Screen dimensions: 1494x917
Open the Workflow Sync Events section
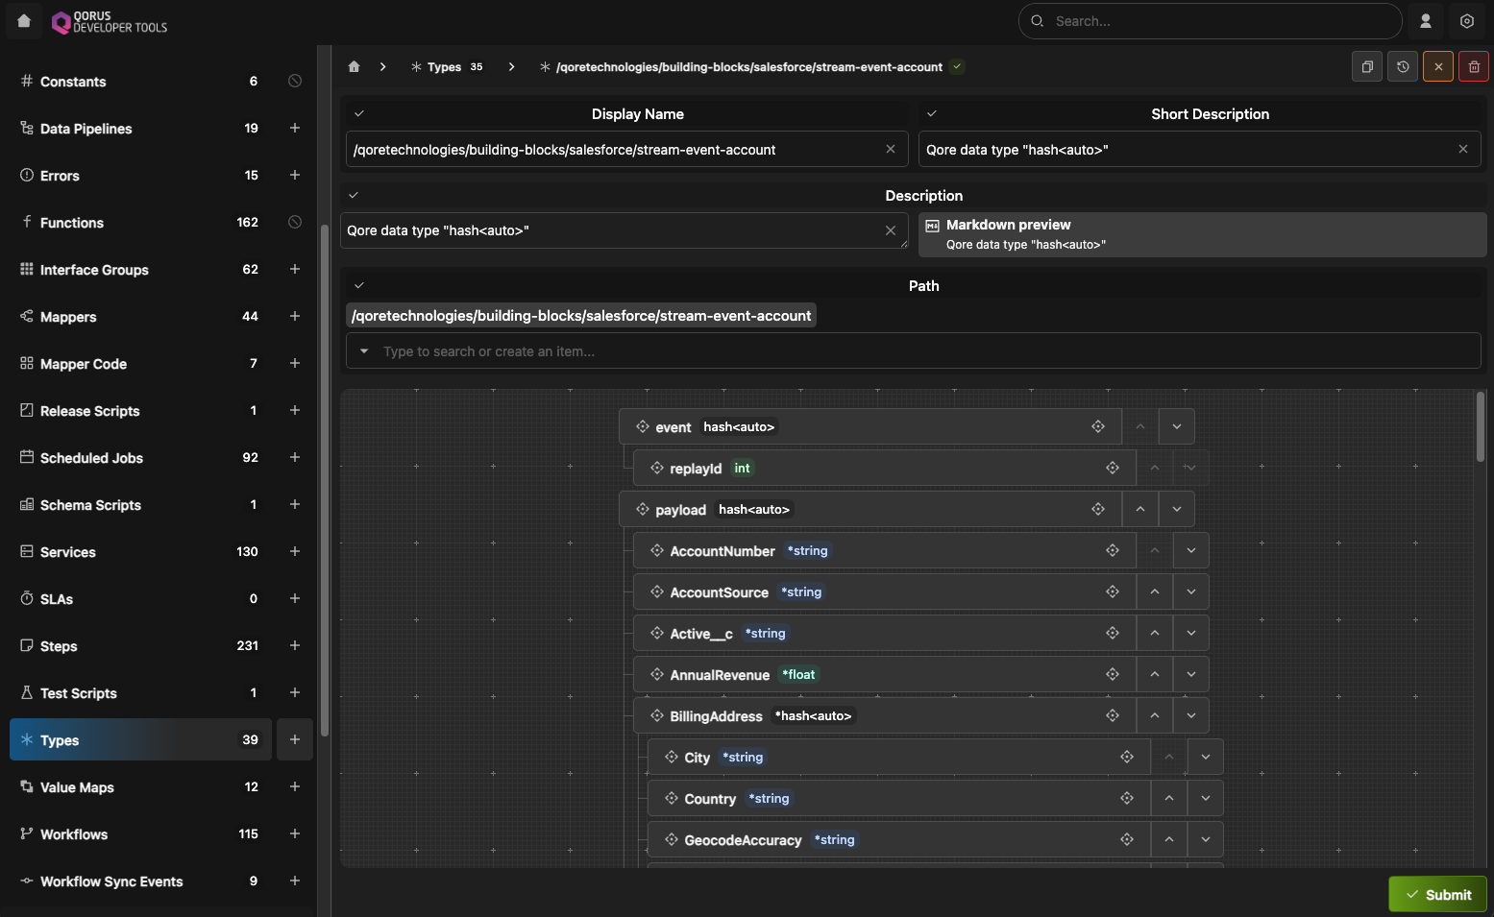[x=140, y=881]
